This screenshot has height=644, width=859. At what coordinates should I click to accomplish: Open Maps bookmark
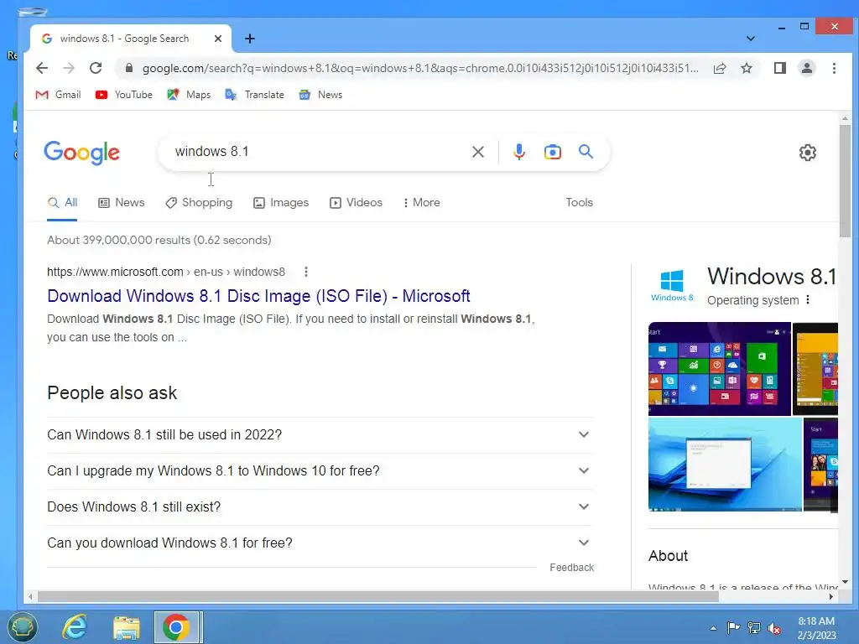click(x=189, y=95)
